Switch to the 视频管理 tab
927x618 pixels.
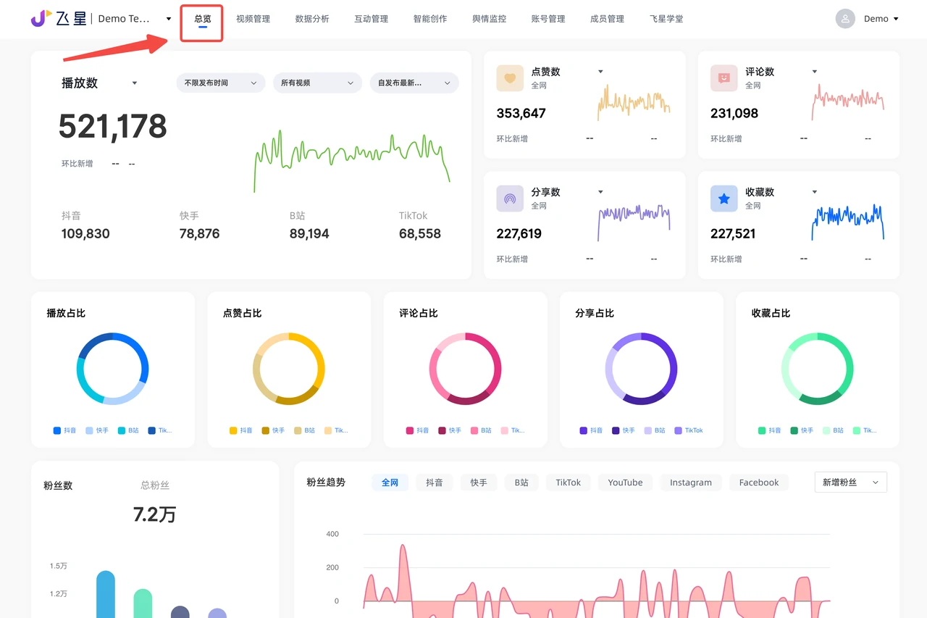(253, 18)
